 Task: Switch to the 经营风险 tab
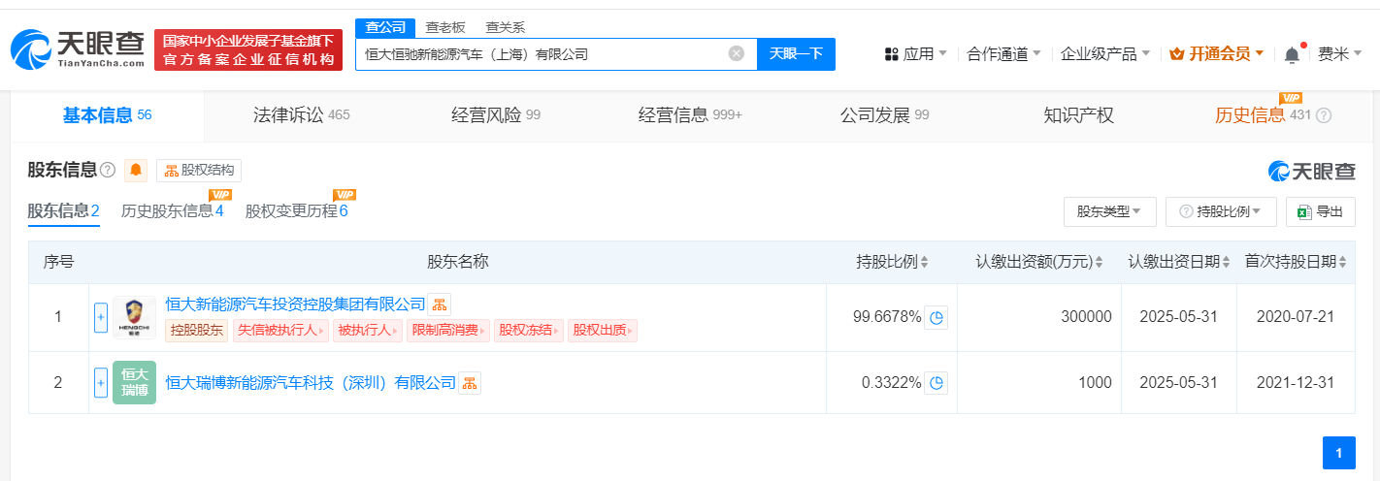496,115
